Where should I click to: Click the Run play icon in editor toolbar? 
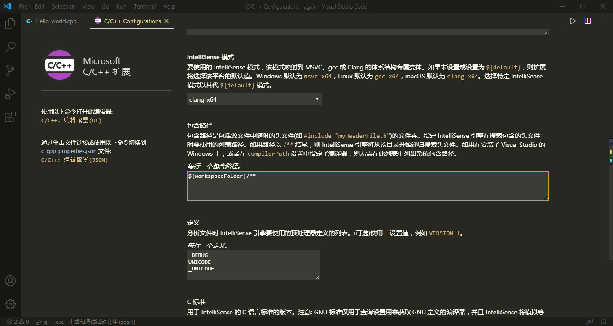pos(573,21)
